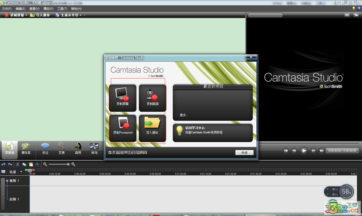
Task: Click the yellow lightbulb tips icon
Action: [x=354, y=9]
